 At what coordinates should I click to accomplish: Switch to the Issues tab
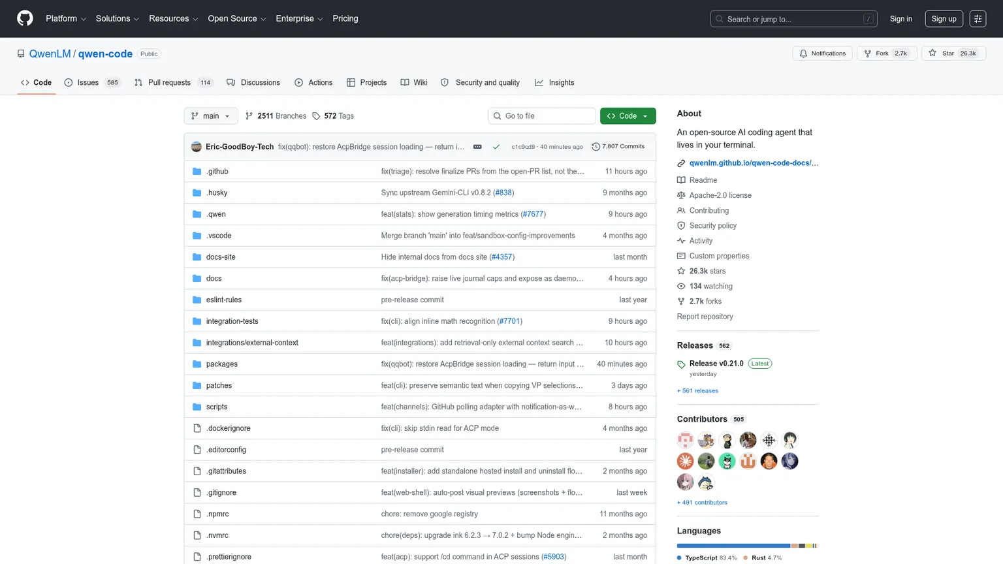tap(92, 83)
